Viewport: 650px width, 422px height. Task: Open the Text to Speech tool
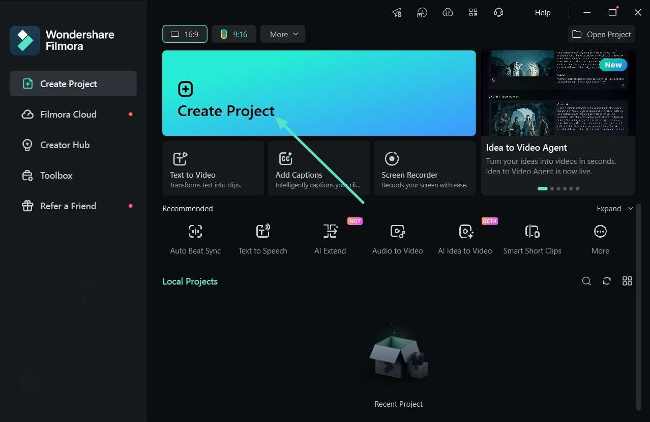[262, 239]
